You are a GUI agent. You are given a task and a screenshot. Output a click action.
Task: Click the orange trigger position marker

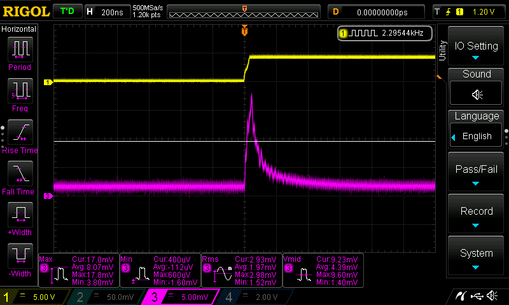coord(244,31)
